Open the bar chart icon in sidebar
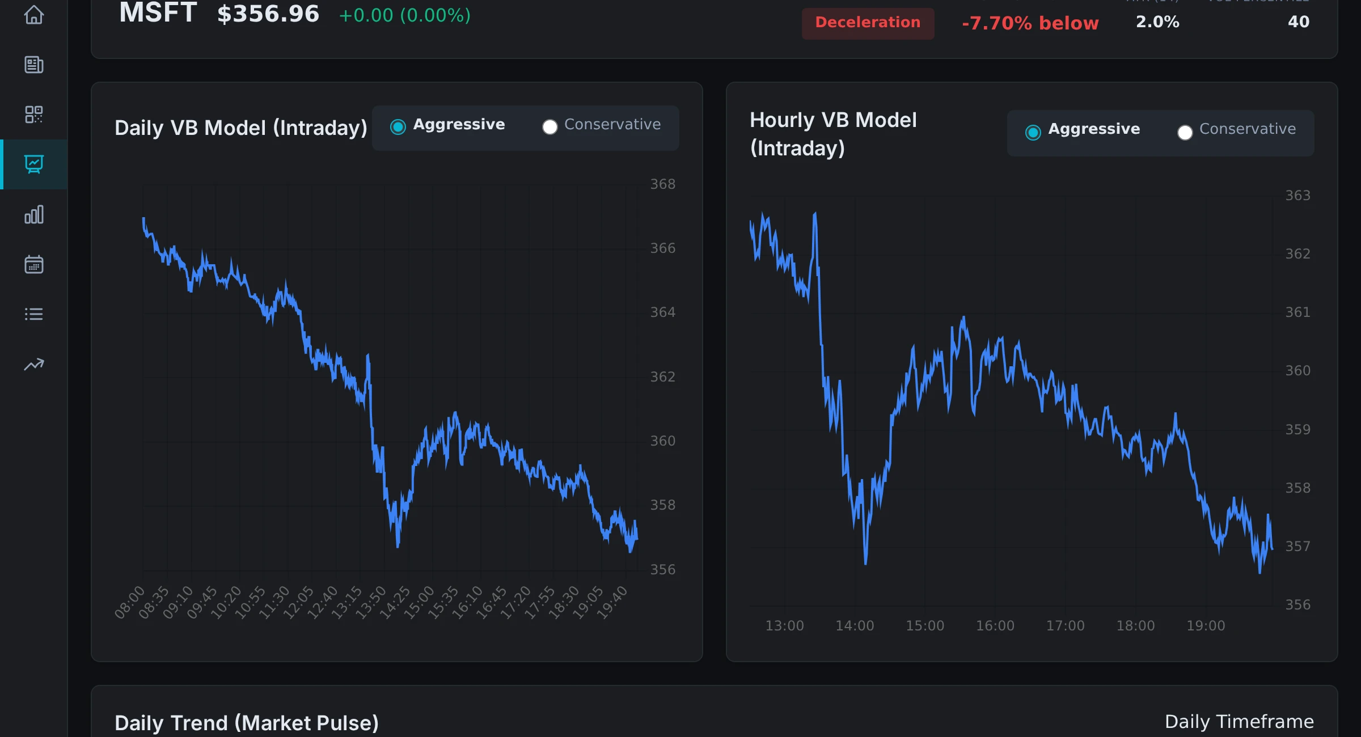The image size is (1361, 737). coord(34,214)
